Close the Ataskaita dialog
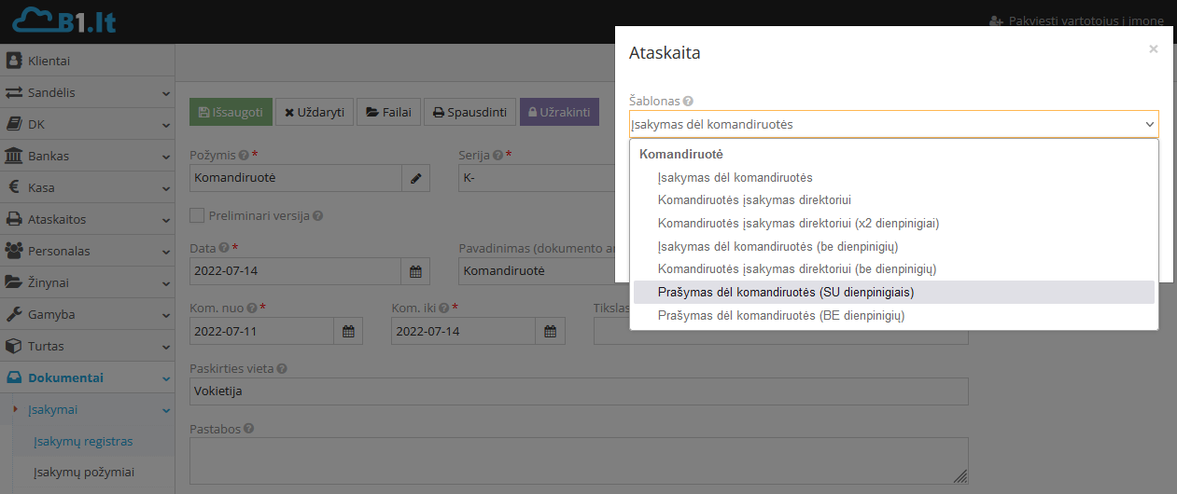1177x494 pixels. pyautogui.click(x=1153, y=49)
